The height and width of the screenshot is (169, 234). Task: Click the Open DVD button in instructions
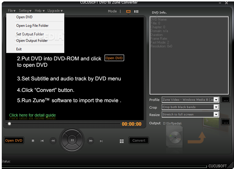tap(114, 58)
